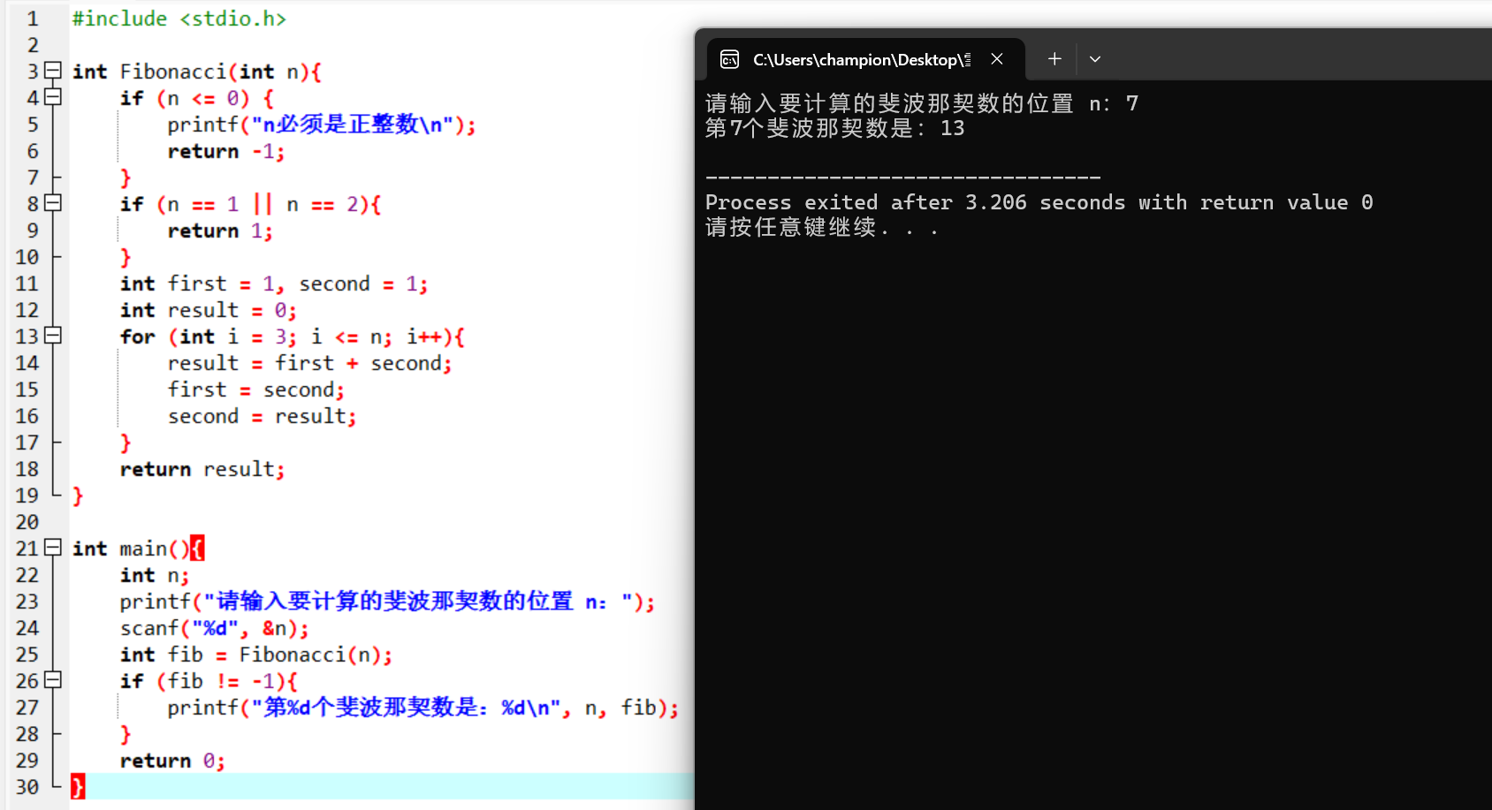
Task: Collapse the main function fold on line 21
Action: click(x=53, y=548)
